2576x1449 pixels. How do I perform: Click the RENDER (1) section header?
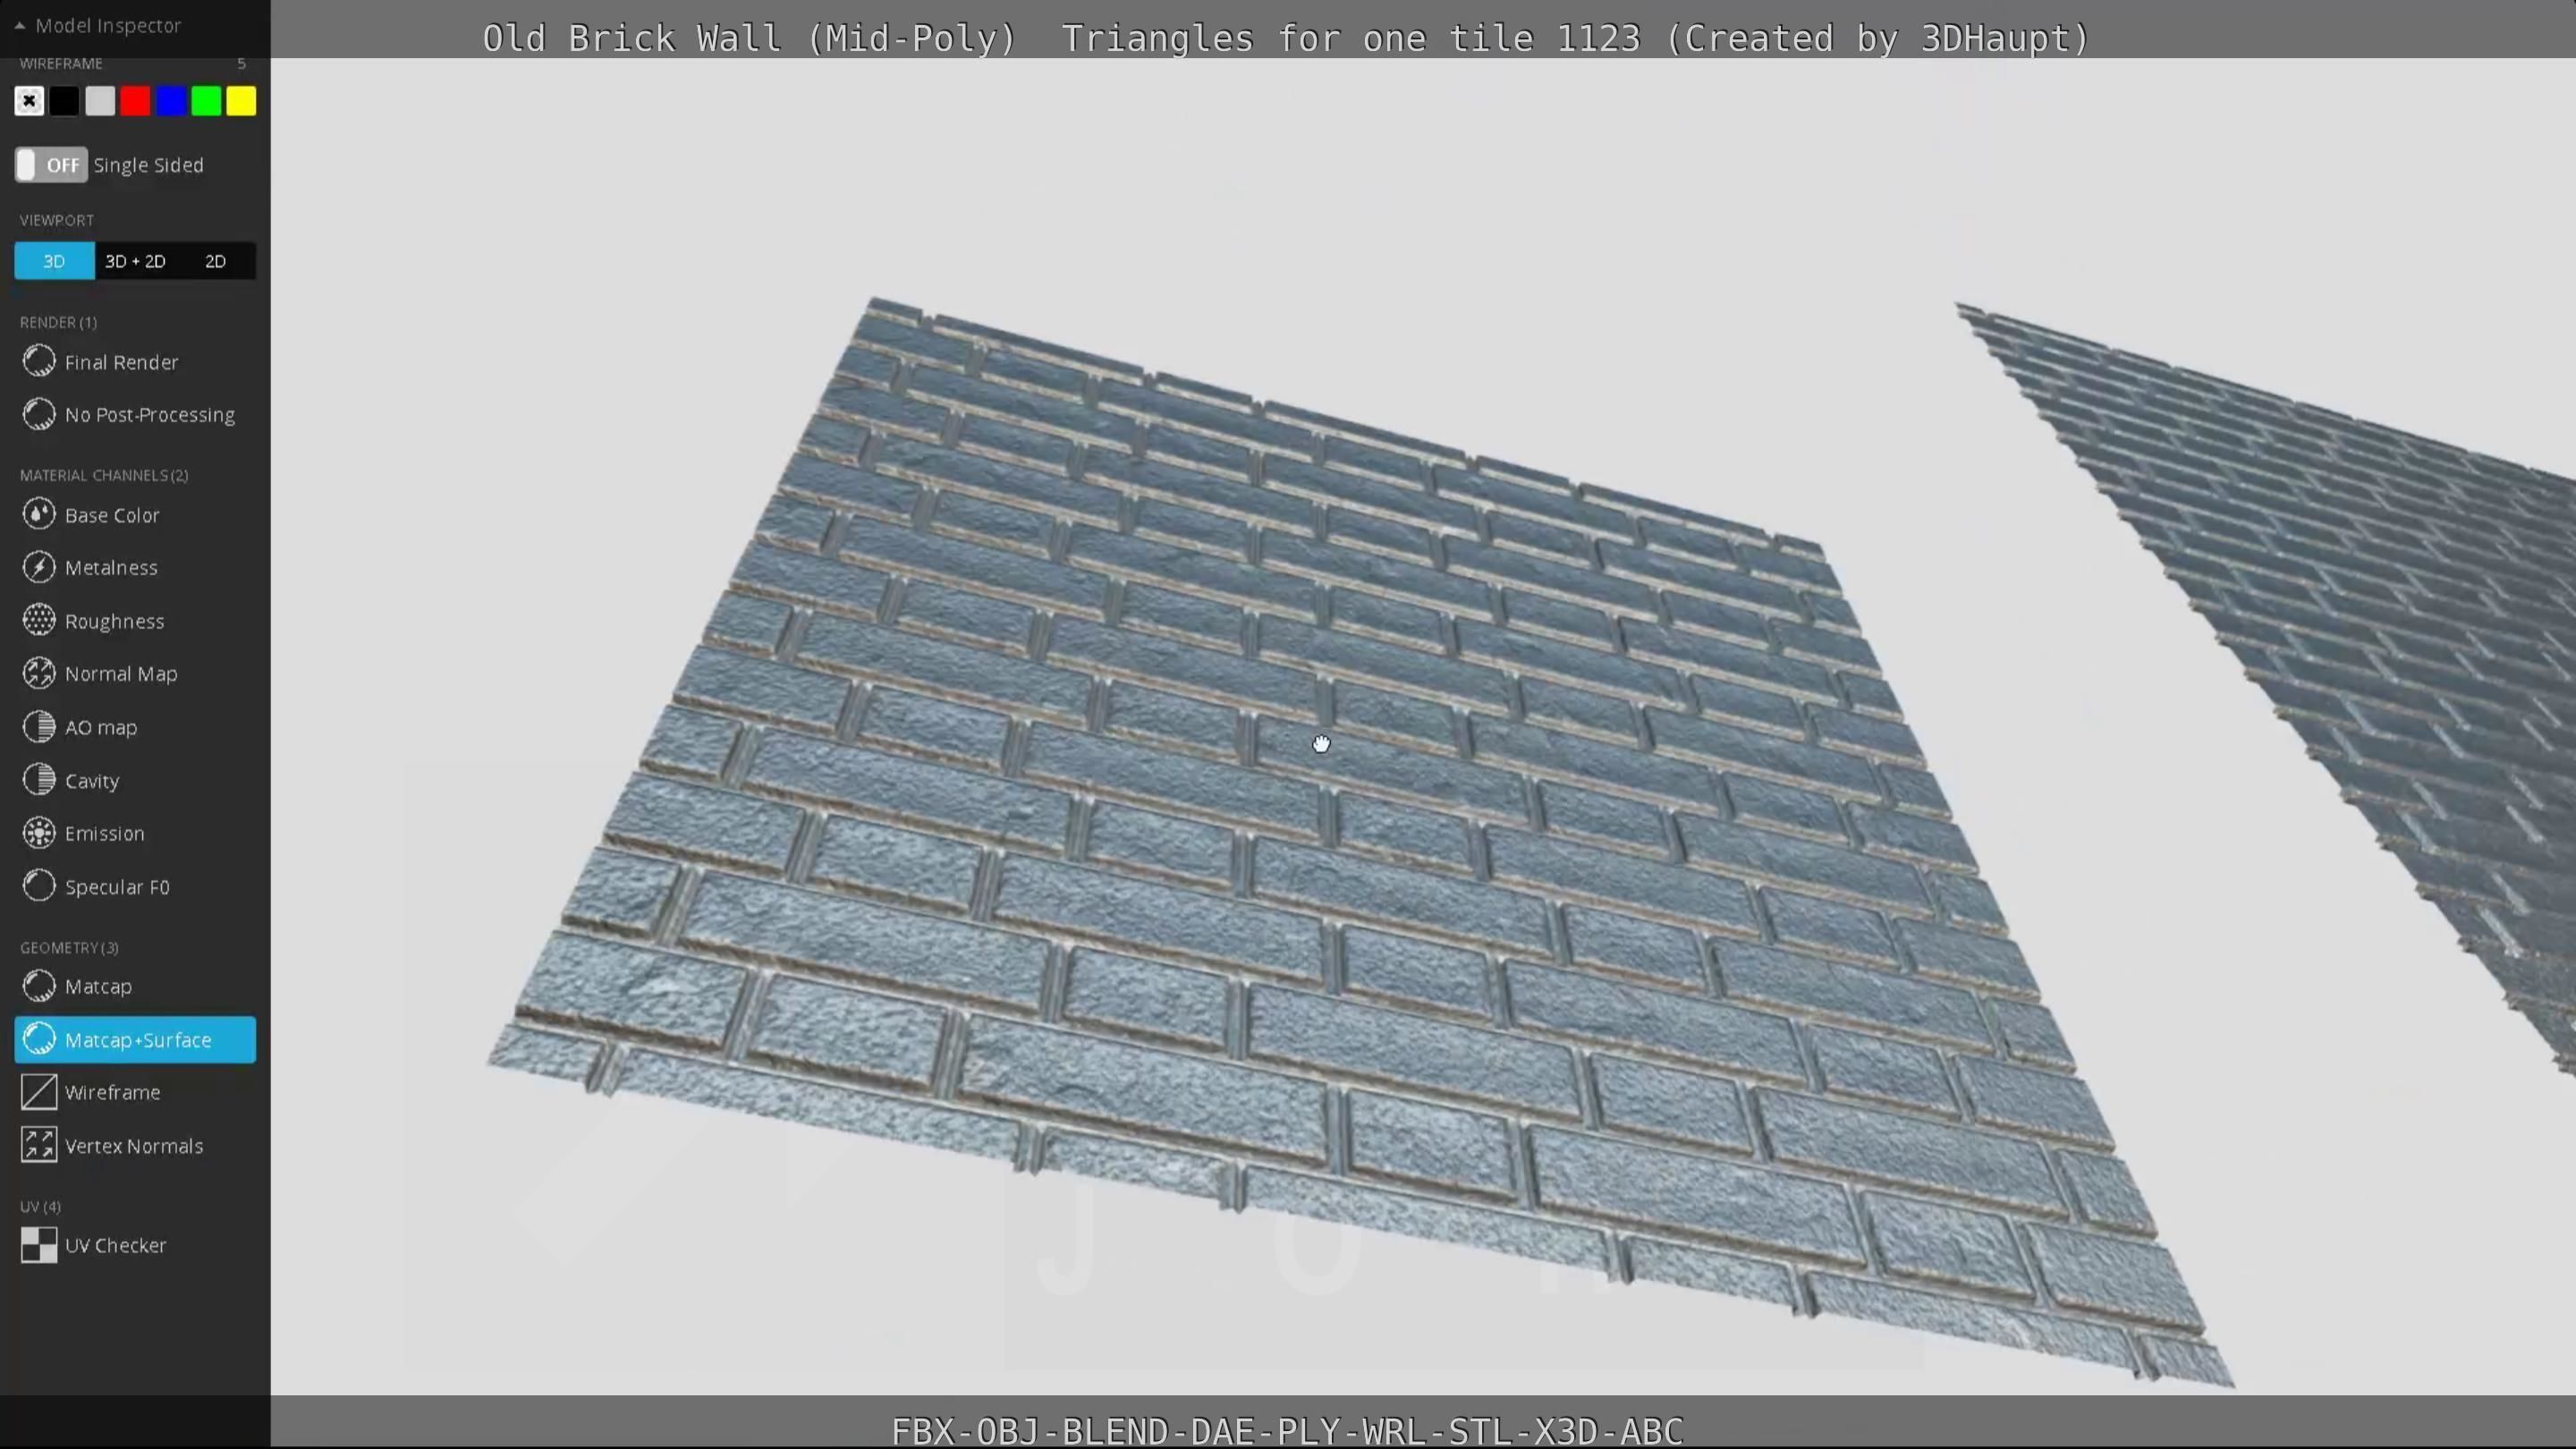(x=58, y=322)
